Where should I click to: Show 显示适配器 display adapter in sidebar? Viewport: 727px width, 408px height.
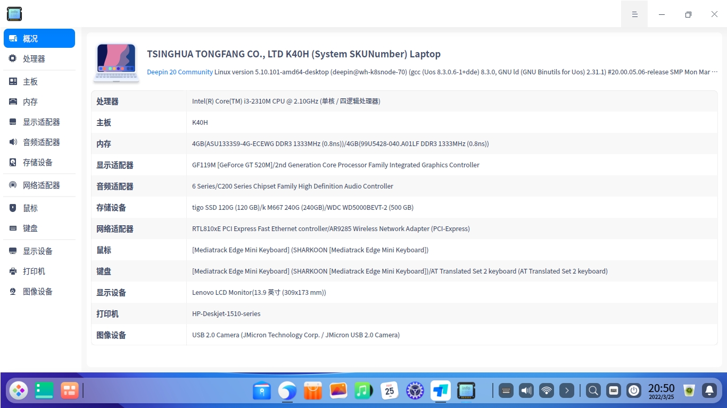point(39,122)
